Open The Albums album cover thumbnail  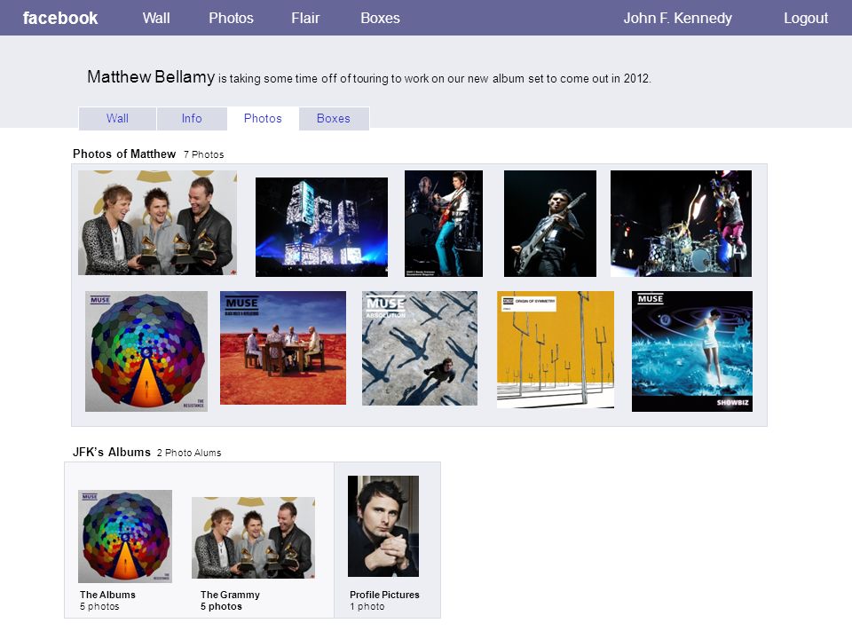pos(125,536)
